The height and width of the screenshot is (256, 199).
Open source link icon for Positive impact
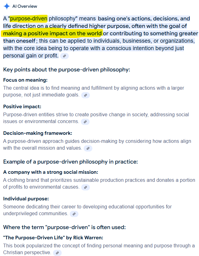[x=85, y=122]
